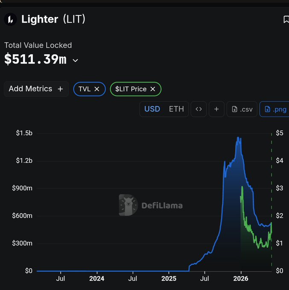Click the Lighter (LIT) title text
Screen dimensions: 289x290
click(53, 19)
